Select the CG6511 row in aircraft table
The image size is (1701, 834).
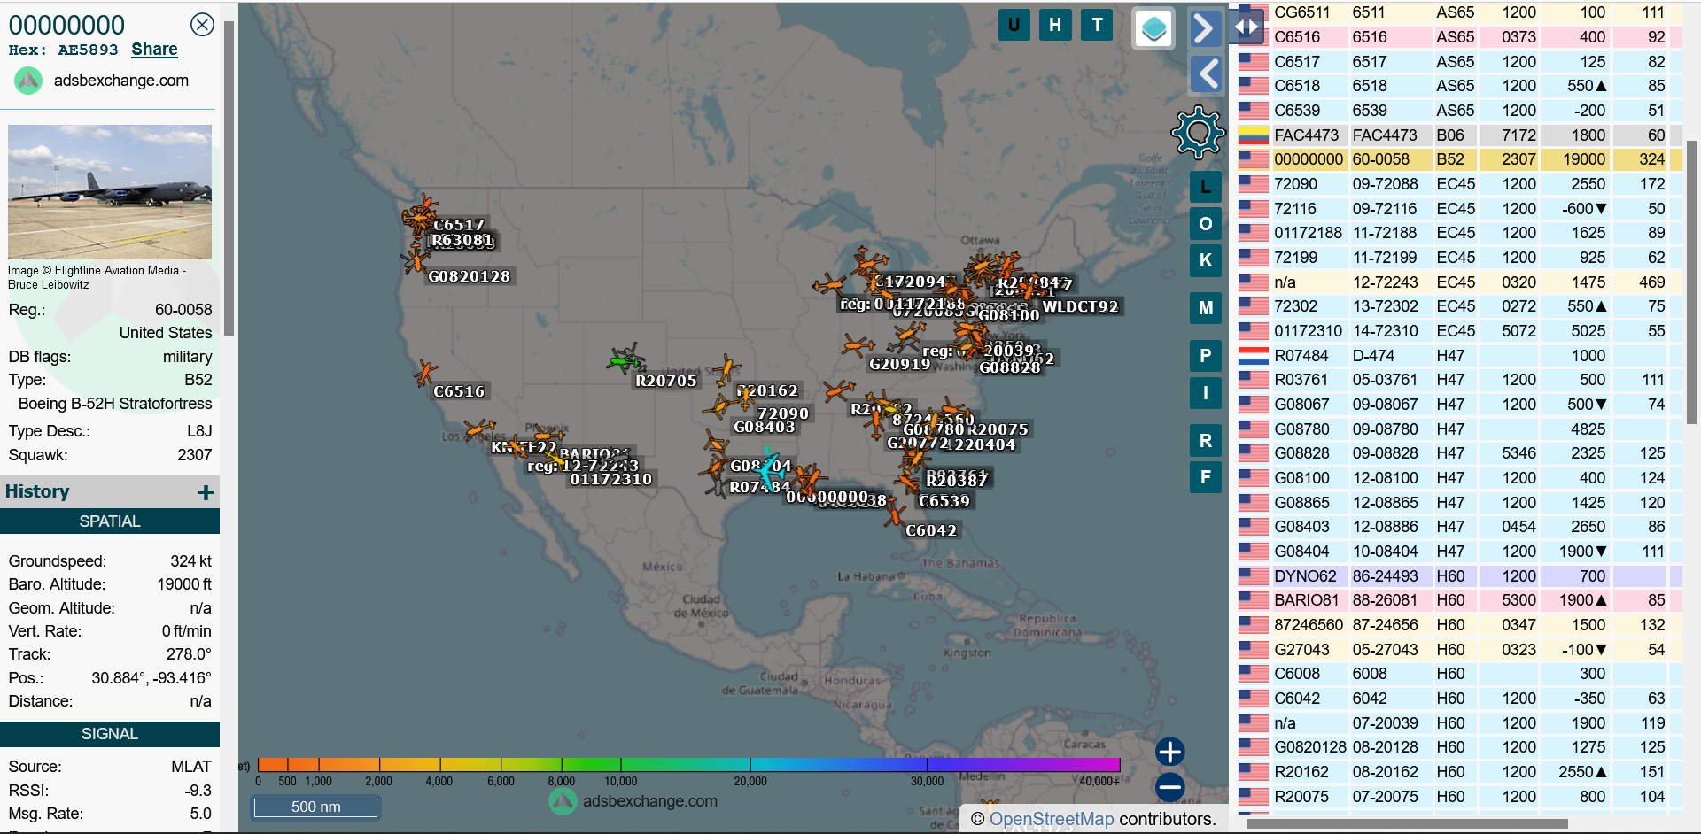[1460, 12]
